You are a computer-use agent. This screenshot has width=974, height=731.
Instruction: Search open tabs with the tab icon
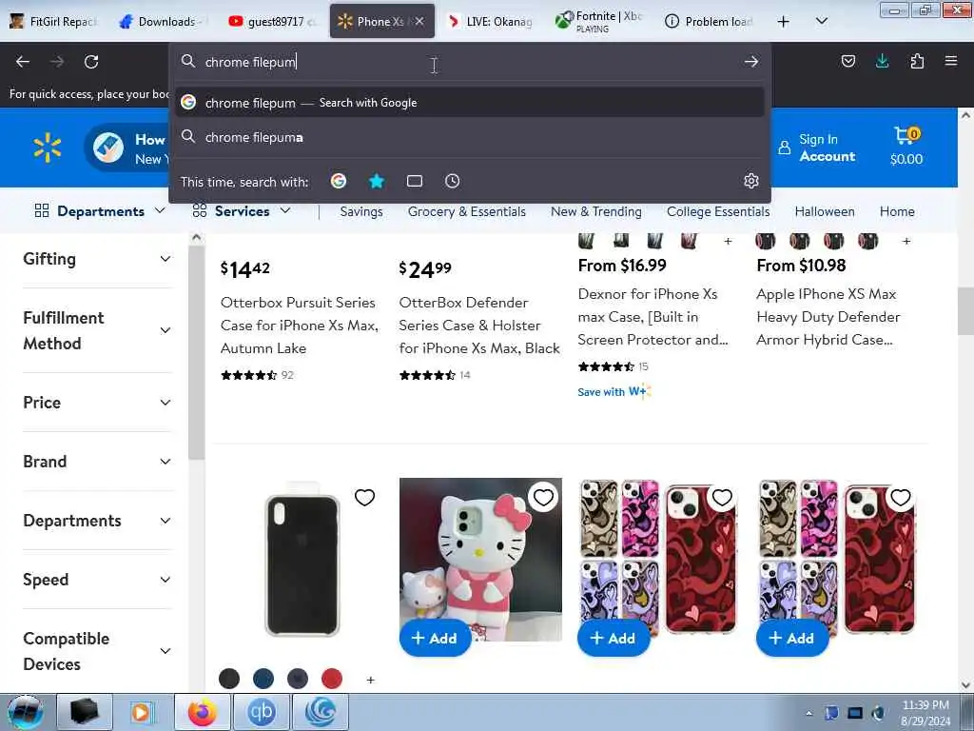click(x=415, y=181)
